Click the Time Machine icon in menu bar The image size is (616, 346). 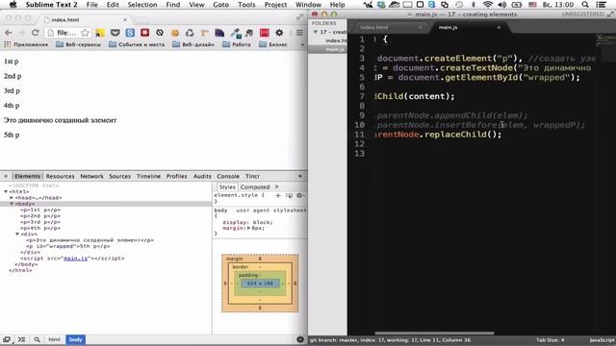(459, 5)
